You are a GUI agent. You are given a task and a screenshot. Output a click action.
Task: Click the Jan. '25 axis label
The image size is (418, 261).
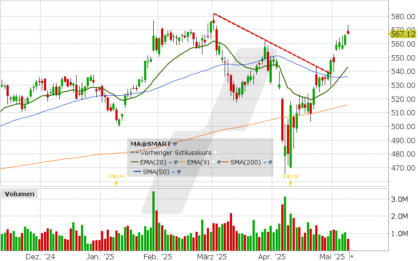(100, 257)
